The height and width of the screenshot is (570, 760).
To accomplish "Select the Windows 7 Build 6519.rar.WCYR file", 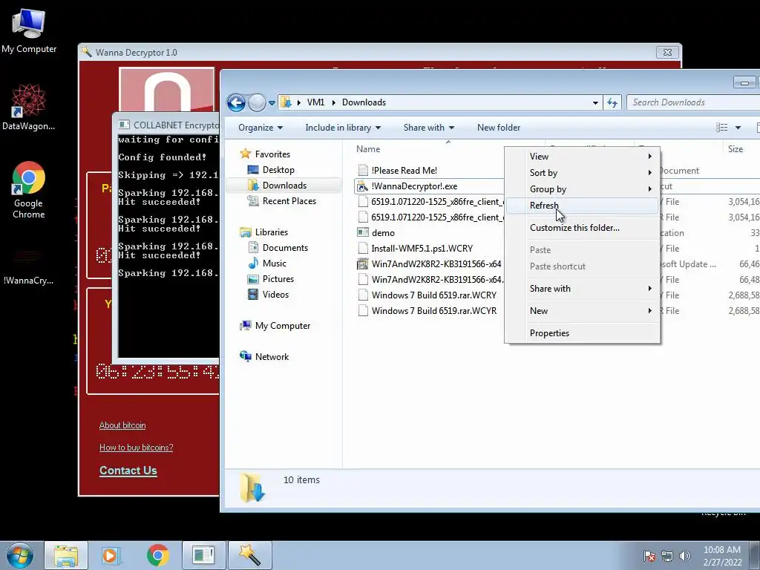I will tap(433, 311).
